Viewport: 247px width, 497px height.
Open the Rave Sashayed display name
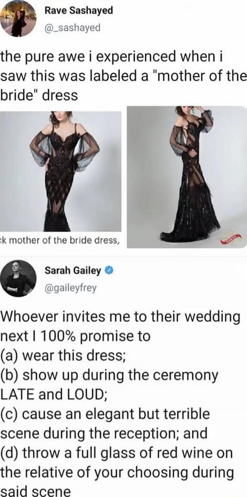(79, 11)
